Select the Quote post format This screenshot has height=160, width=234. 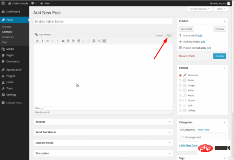[180, 100]
